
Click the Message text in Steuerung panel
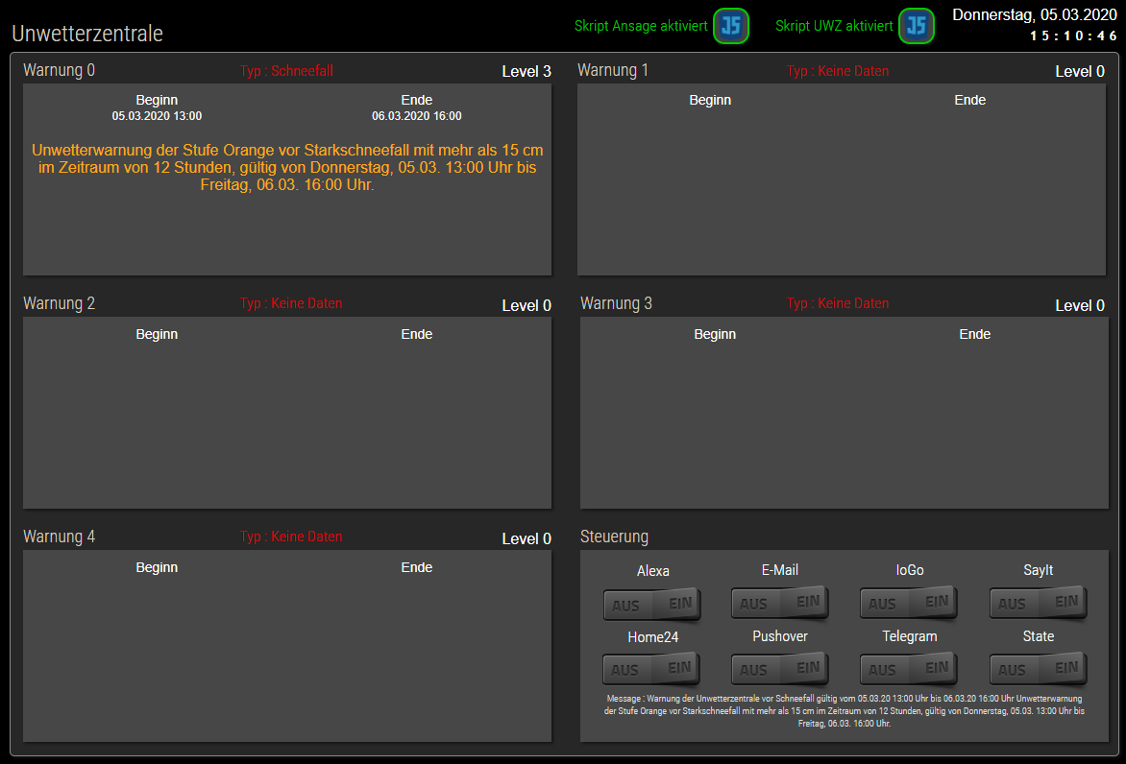click(844, 711)
